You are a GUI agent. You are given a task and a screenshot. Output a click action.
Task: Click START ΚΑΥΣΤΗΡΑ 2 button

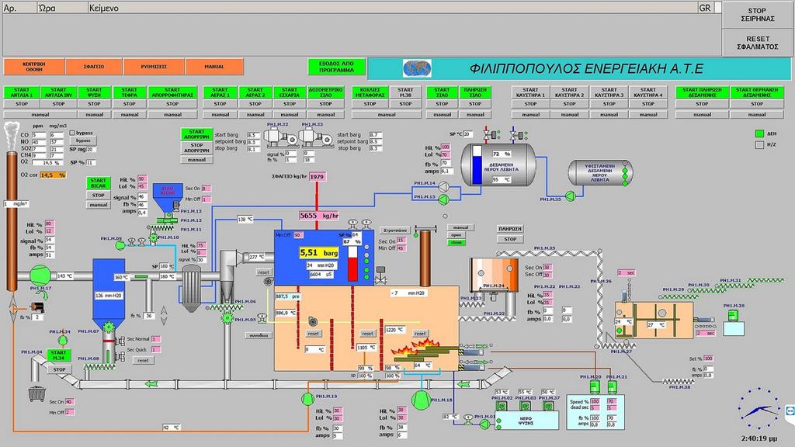pyautogui.click(x=569, y=92)
